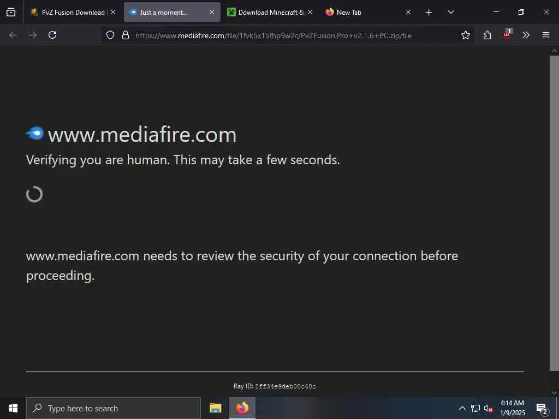Open network status tray icon
This screenshot has width=559, height=419.
pyautogui.click(x=475, y=408)
